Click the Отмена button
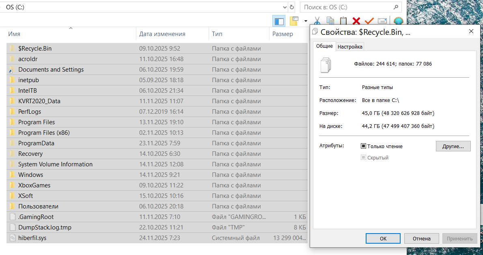Screen dimensions: 483x255 (421, 238)
